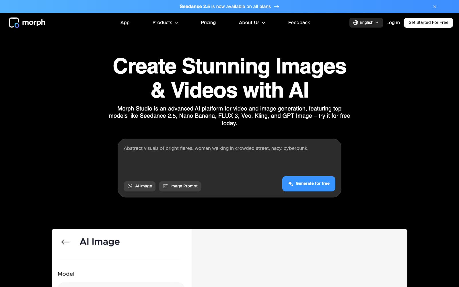Follow the arrow in the Seedance banner
Screen dimensions: 459x287
[277, 7]
